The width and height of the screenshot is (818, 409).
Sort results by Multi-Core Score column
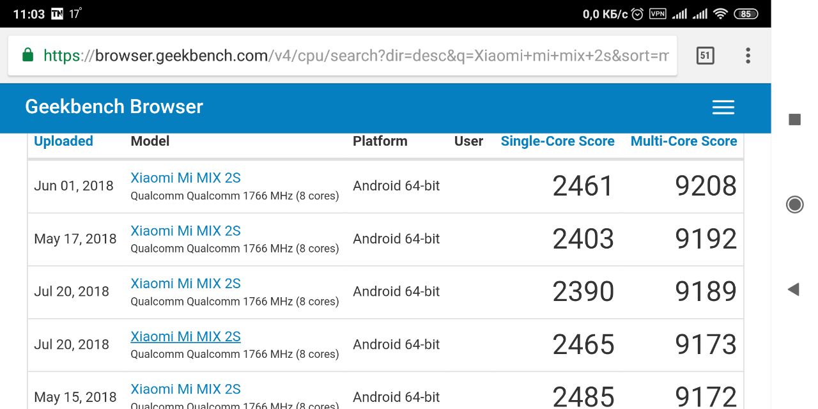684,141
